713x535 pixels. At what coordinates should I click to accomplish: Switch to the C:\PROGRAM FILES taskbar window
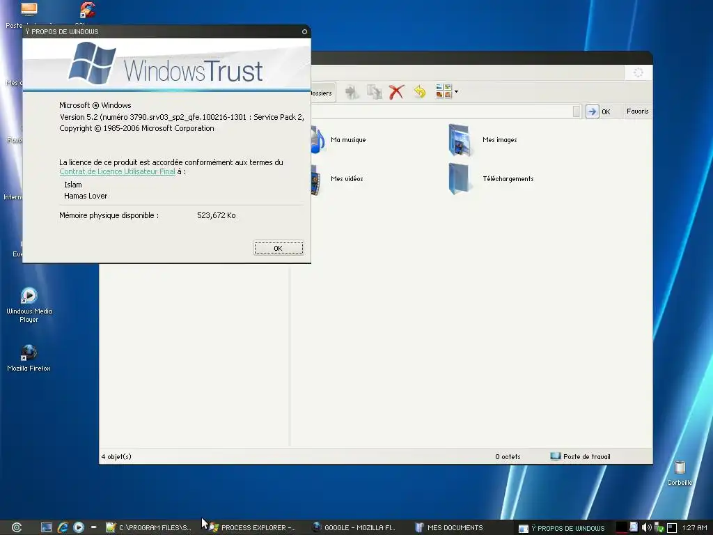click(149, 528)
